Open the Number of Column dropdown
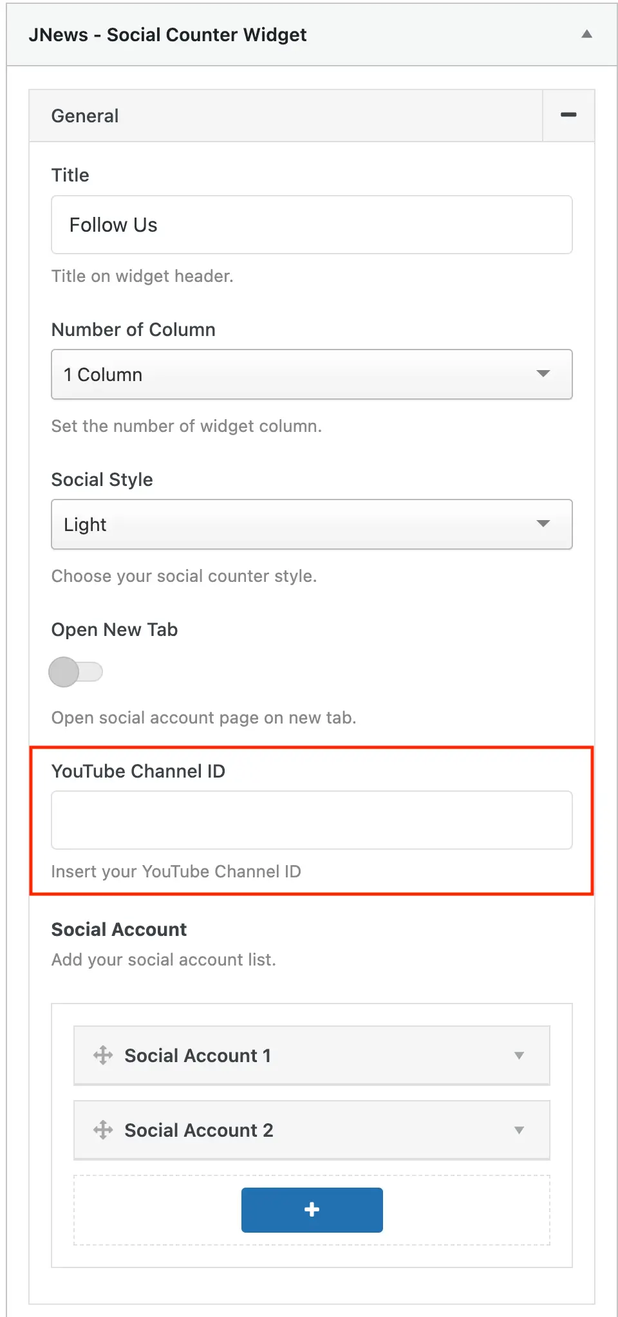618x1317 pixels. [312, 375]
